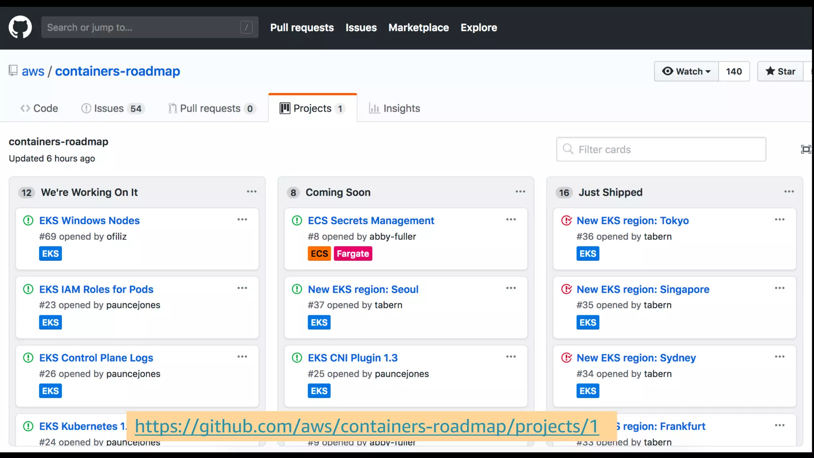Click the slash shortcut icon in search box
814x458 pixels.
click(246, 27)
